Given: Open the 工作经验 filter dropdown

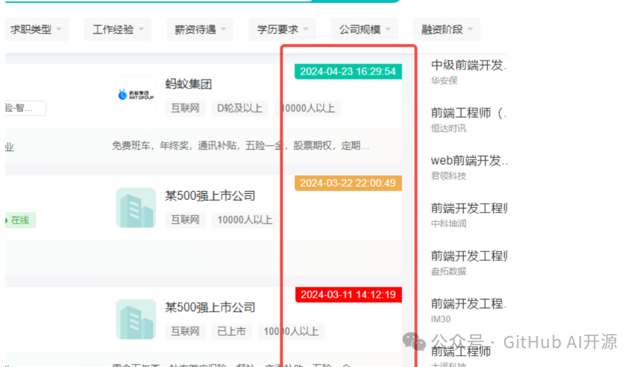Looking at the screenshot, I should point(118,29).
